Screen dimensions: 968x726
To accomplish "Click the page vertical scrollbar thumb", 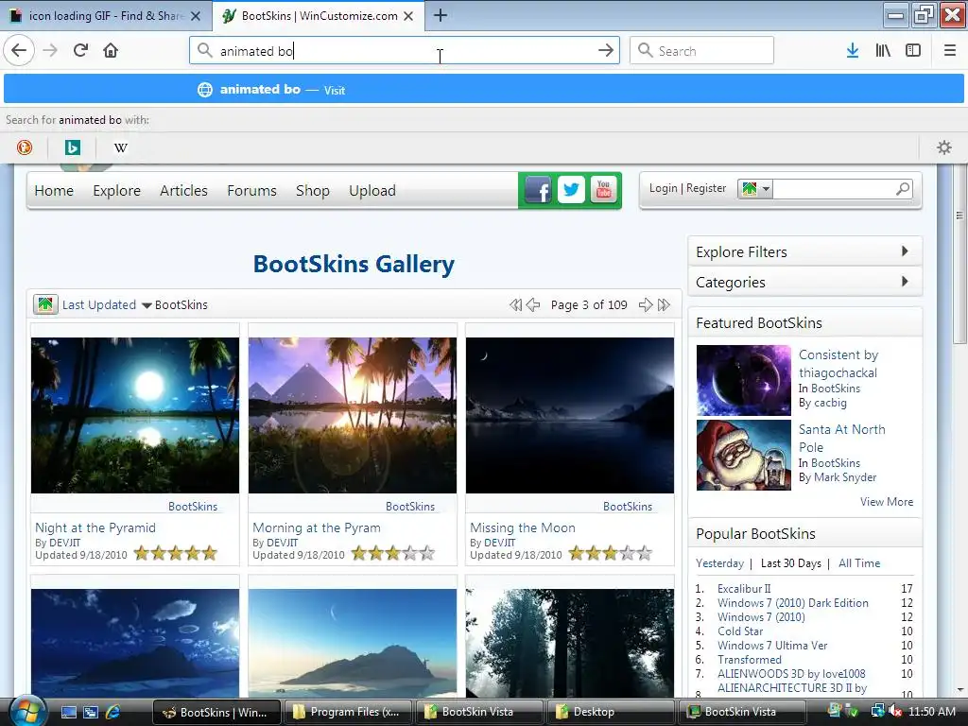I will 959,253.
